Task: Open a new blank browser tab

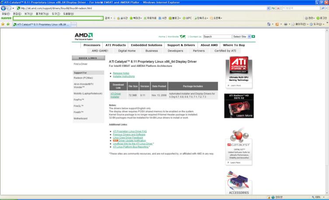Action: tap(74, 24)
